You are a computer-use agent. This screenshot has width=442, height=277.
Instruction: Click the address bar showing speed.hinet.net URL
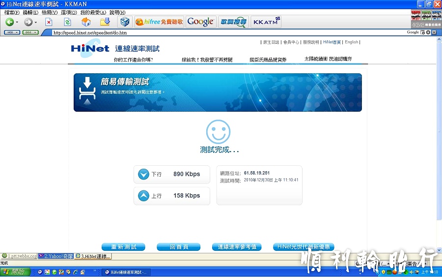228,33
